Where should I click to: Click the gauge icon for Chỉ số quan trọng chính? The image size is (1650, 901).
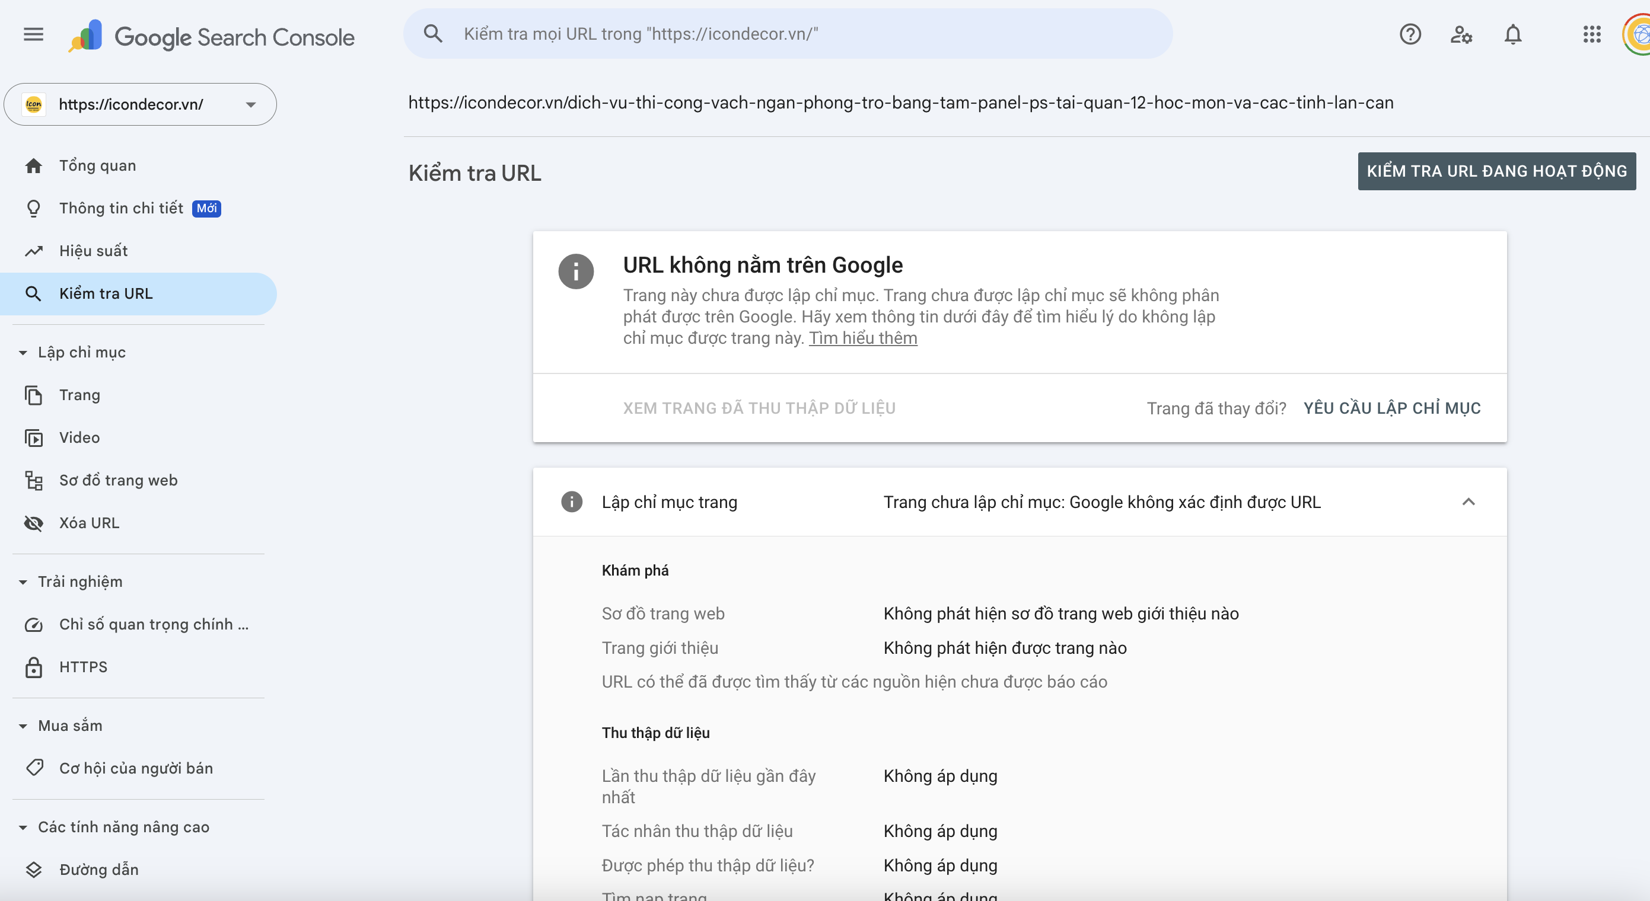pos(33,624)
